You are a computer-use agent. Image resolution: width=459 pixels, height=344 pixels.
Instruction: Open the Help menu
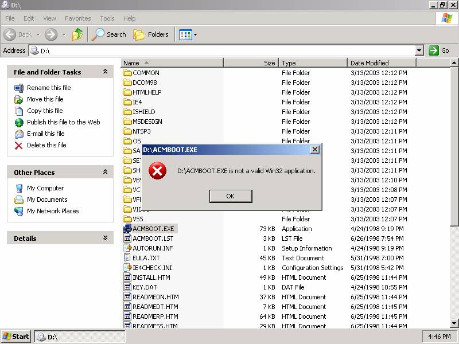tap(130, 18)
